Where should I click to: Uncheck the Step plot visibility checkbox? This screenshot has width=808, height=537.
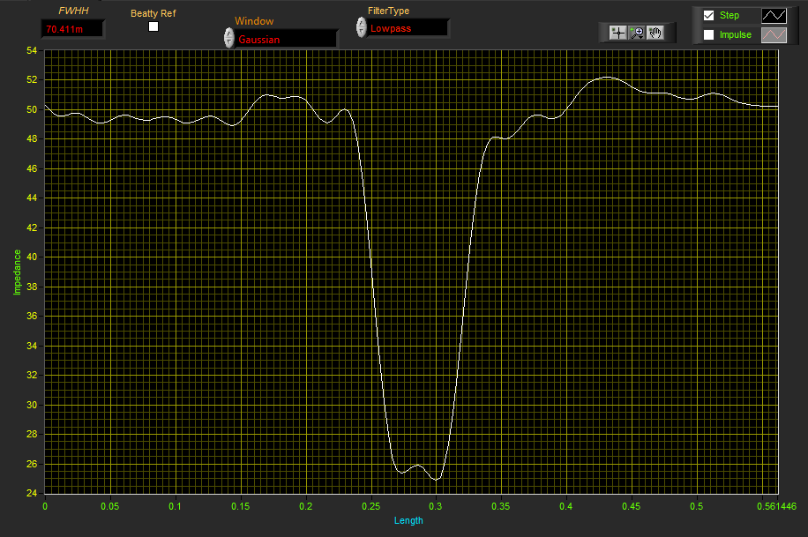(709, 16)
